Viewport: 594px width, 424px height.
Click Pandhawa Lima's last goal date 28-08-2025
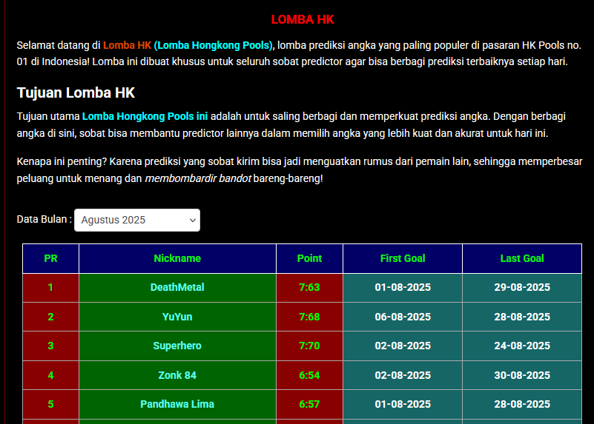[522, 404]
